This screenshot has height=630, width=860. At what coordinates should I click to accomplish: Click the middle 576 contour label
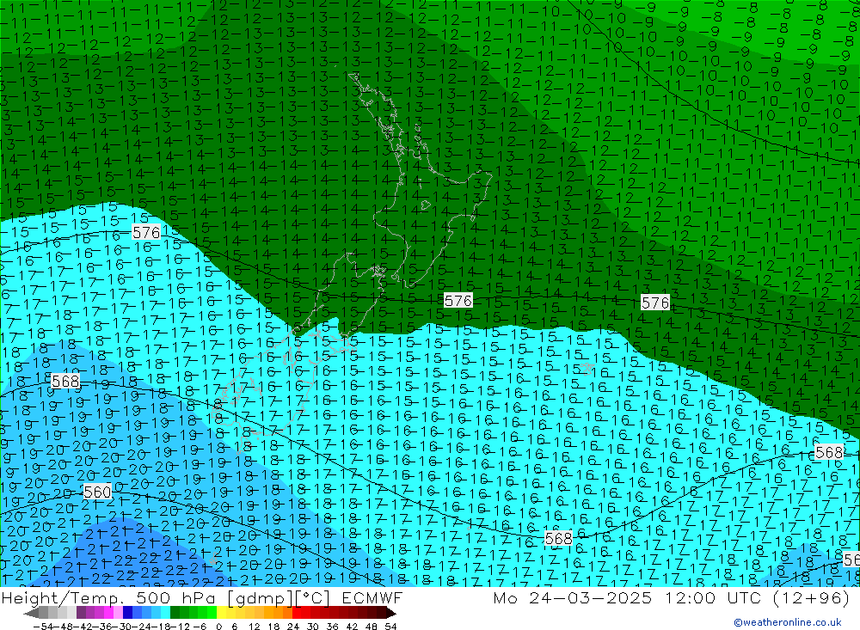[x=458, y=301]
